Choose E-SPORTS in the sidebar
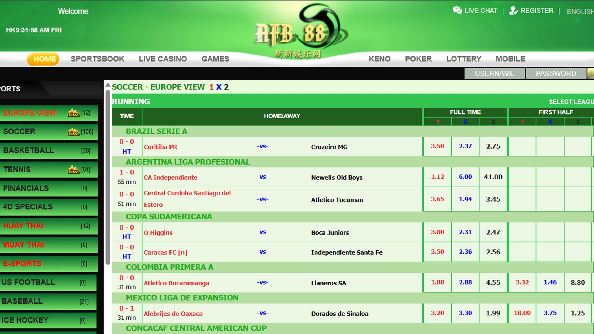This screenshot has height=334, width=594. click(49, 264)
